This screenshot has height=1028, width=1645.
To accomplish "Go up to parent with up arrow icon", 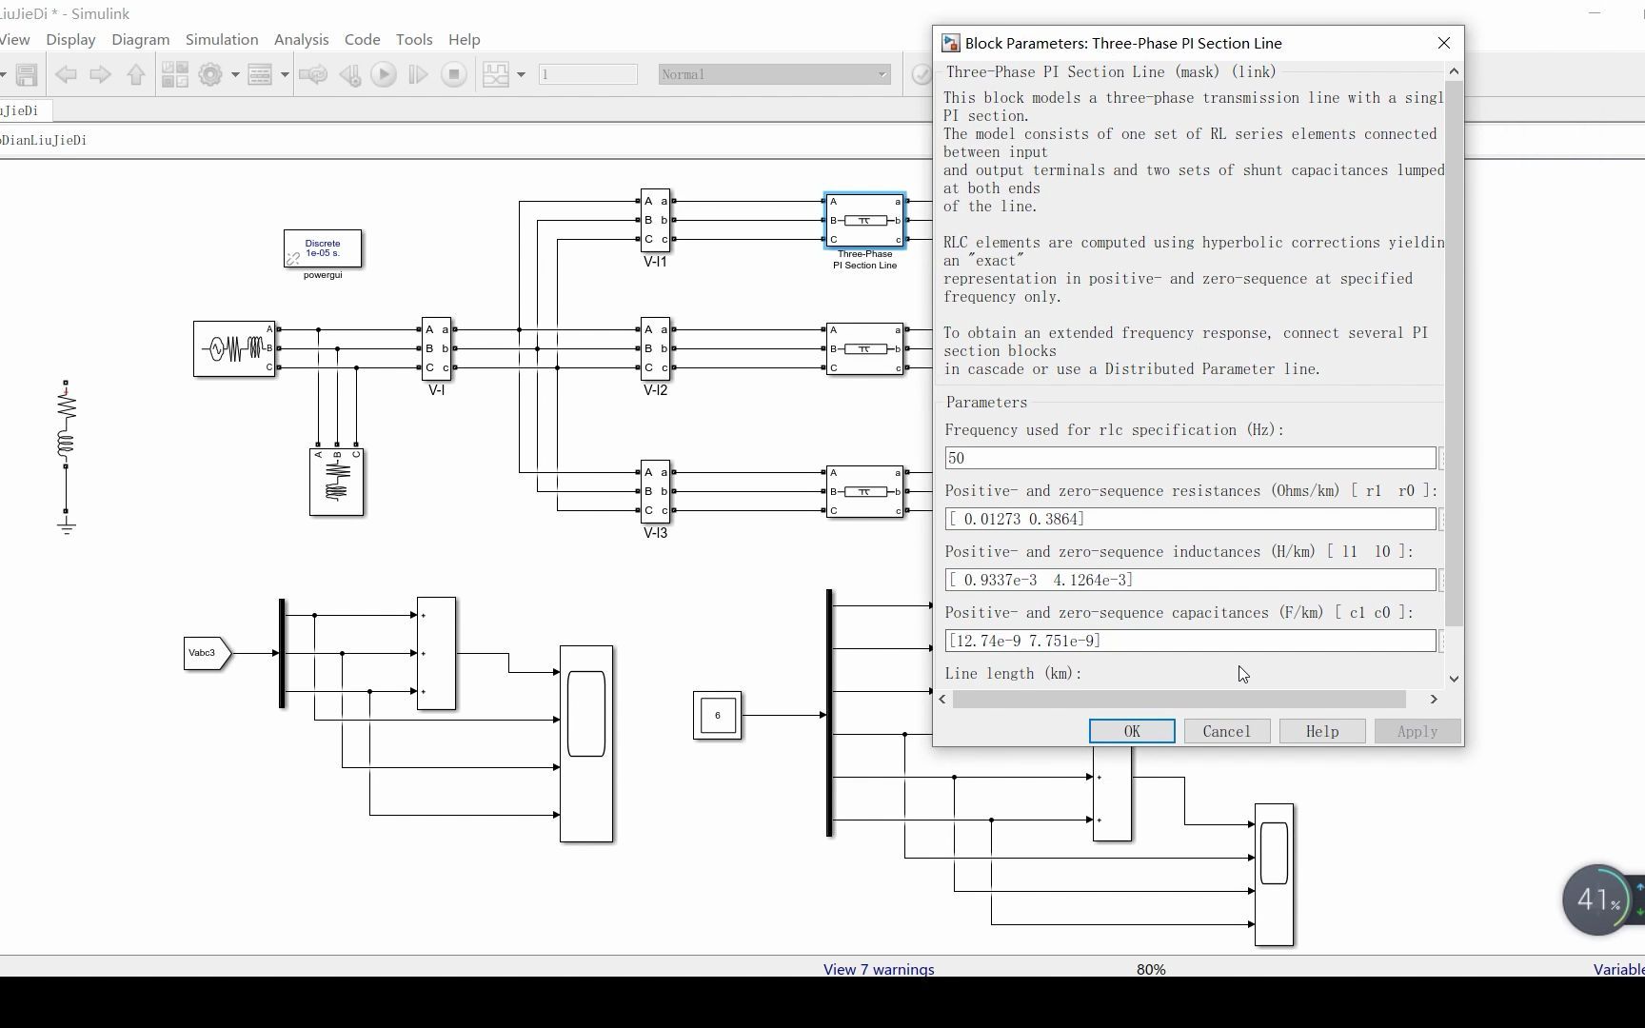I will [135, 74].
